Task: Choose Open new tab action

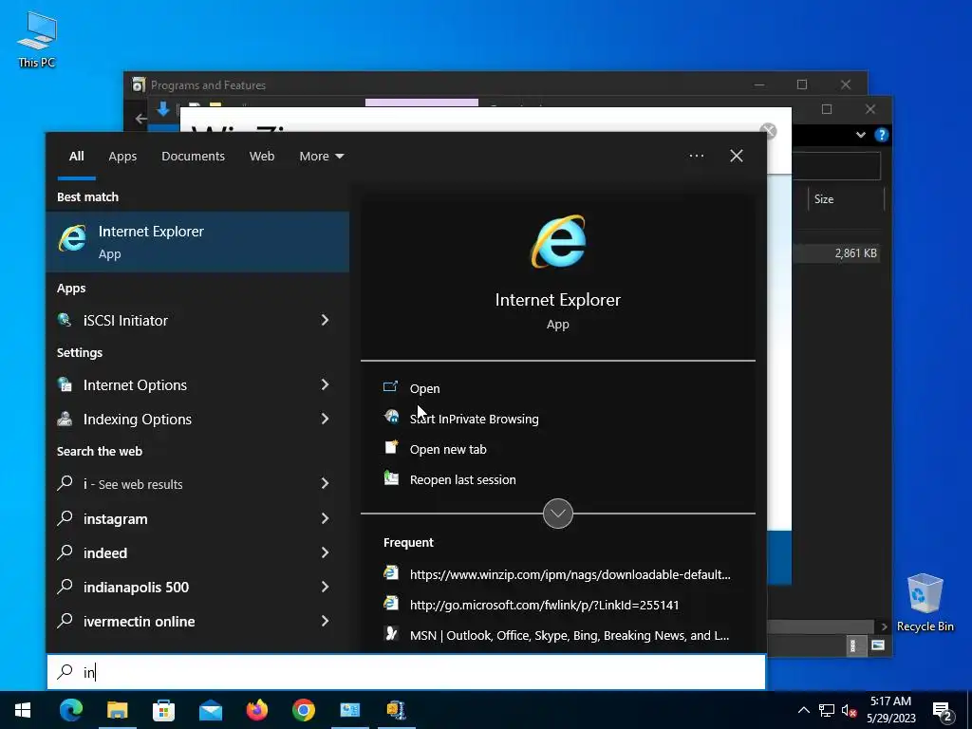Action: [x=448, y=449]
